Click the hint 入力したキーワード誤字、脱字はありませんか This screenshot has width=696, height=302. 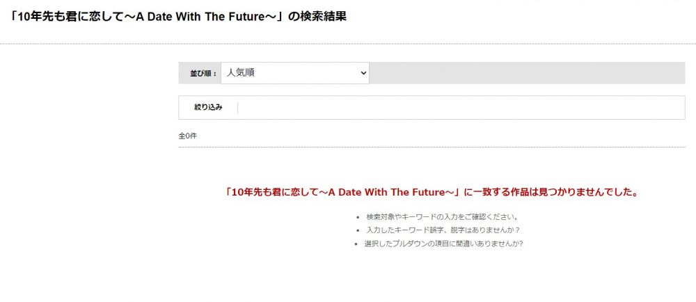[x=443, y=230]
